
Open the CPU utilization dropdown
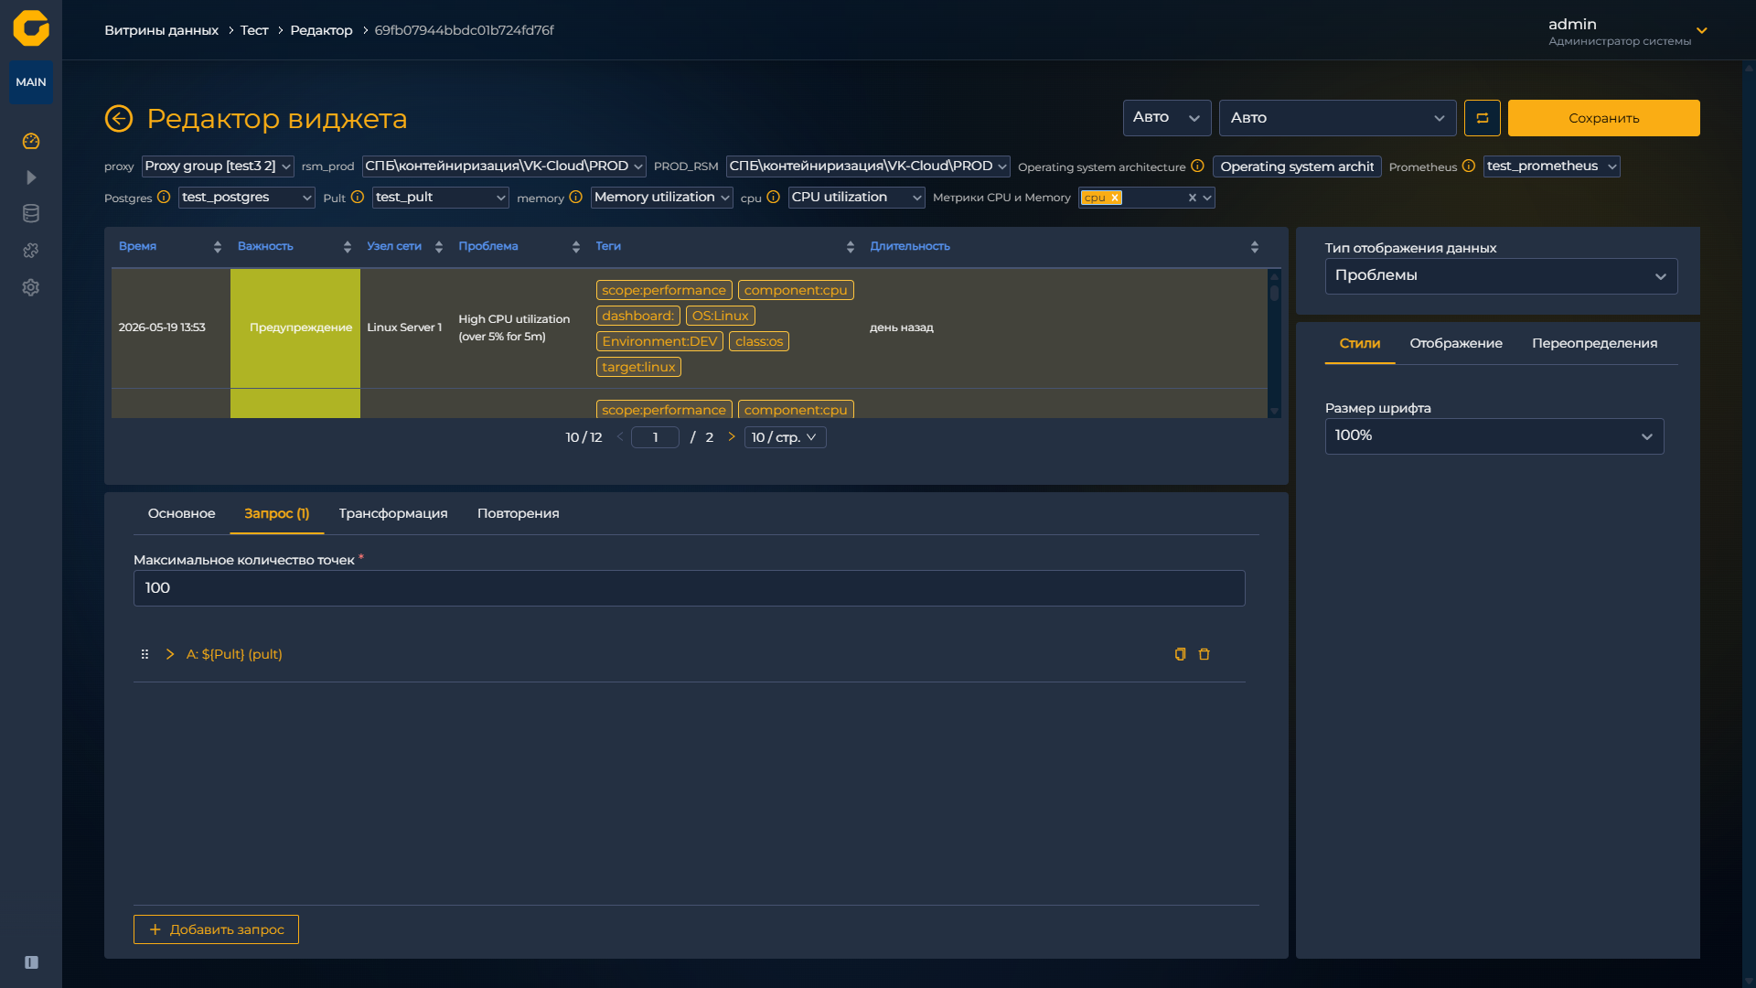857,198
